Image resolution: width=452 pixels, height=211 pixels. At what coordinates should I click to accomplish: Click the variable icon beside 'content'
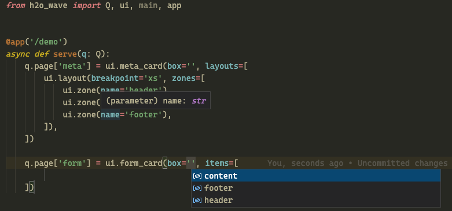pyautogui.click(x=197, y=176)
